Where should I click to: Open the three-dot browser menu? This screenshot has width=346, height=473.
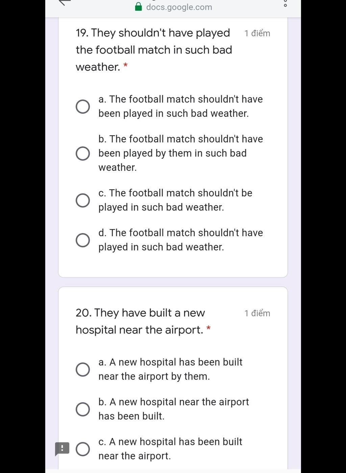point(285,4)
